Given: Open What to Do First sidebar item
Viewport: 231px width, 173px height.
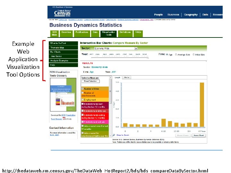Looking at the screenshot, I should coord(63,43).
